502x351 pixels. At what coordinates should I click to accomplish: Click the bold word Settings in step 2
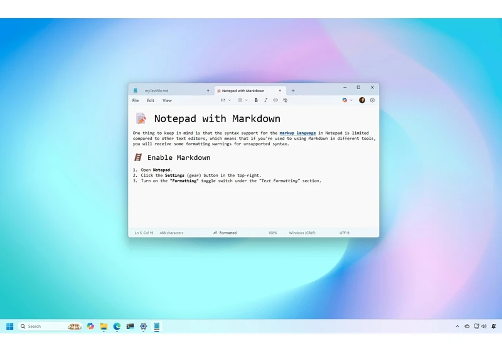pyautogui.click(x=174, y=175)
